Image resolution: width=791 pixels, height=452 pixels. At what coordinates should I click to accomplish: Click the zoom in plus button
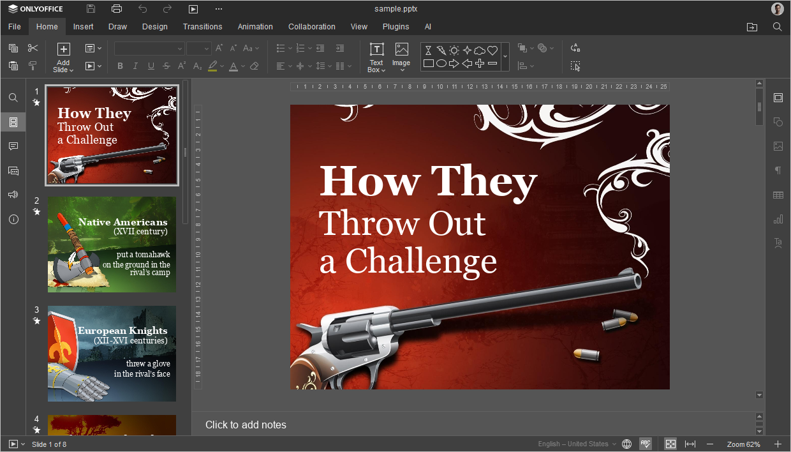click(x=778, y=444)
